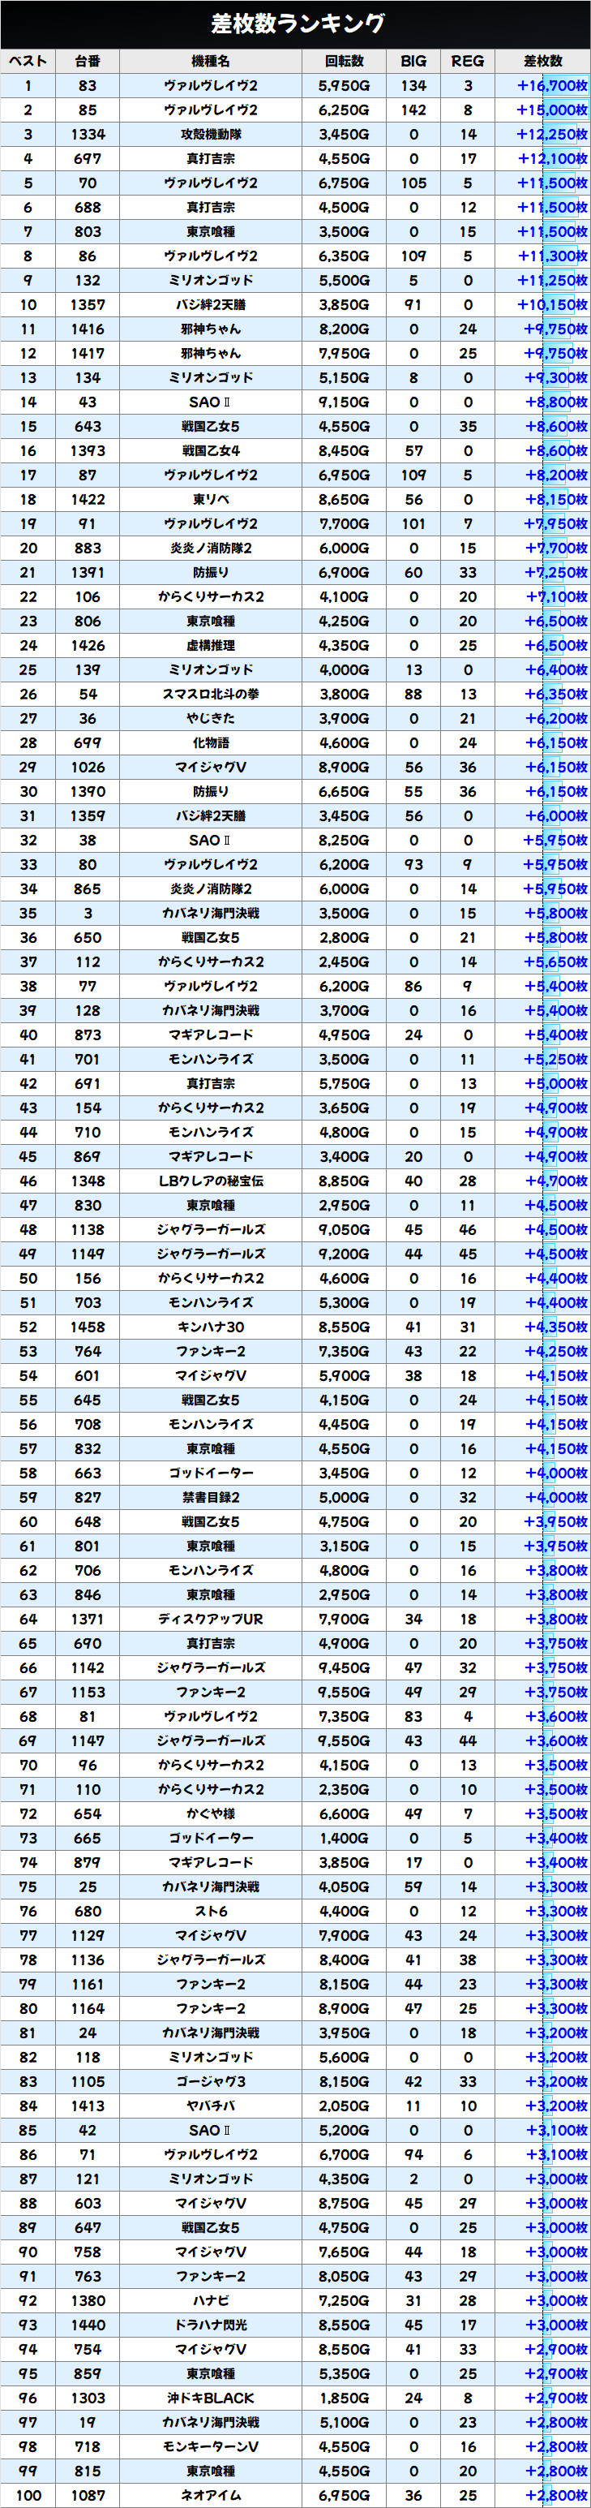Click the ヤバチバ machine name
Screen dimensions: 591x2508
[x=211, y=2106]
